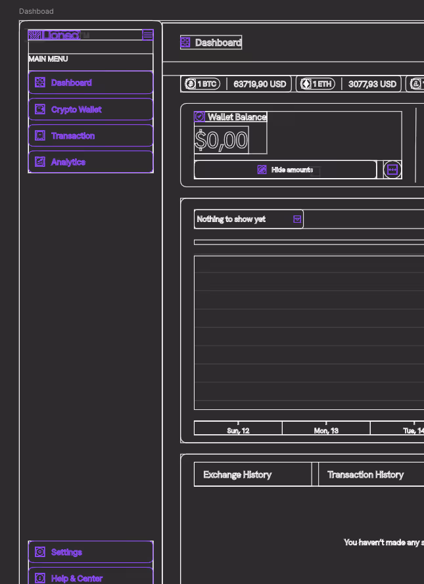Click the Dashboard page title text
Viewport: 424px width, 584px height.
(218, 43)
